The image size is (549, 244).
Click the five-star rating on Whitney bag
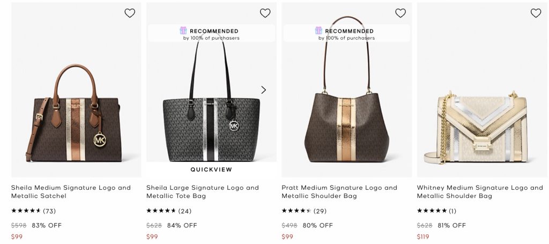pyautogui.click(x=432, y=211)
